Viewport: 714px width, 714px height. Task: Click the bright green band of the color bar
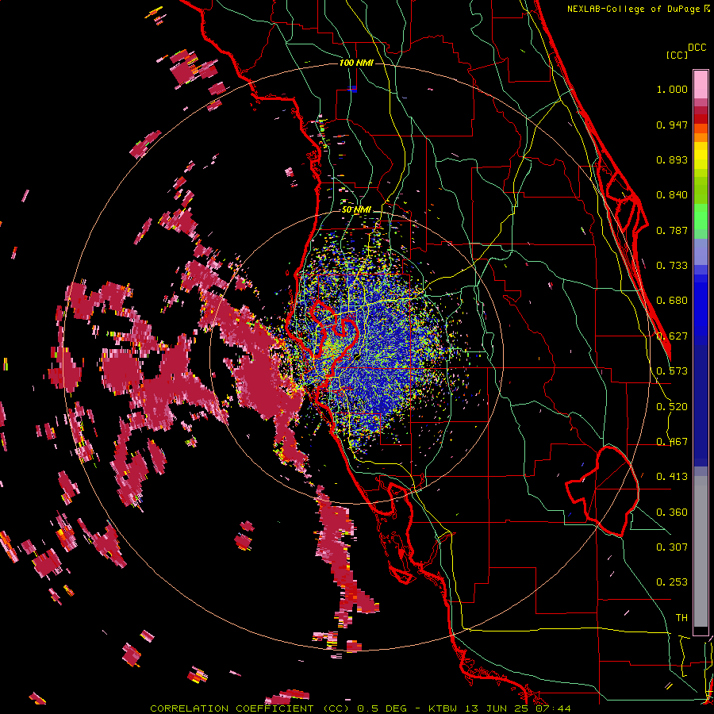(x=701, y=217)
